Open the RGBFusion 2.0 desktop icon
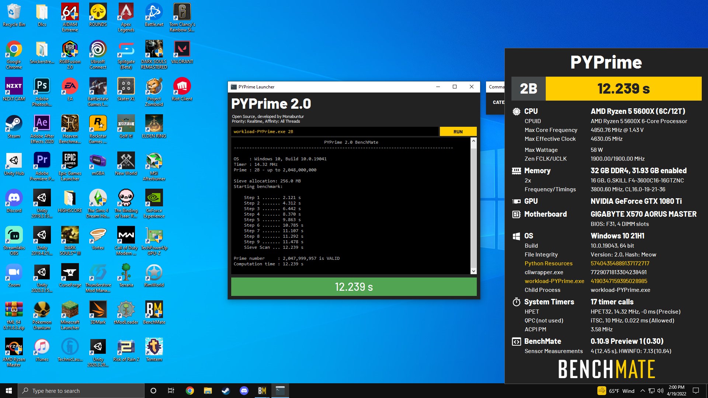The height and width of the screenshot is (398, 708). (x=70, y=55)
